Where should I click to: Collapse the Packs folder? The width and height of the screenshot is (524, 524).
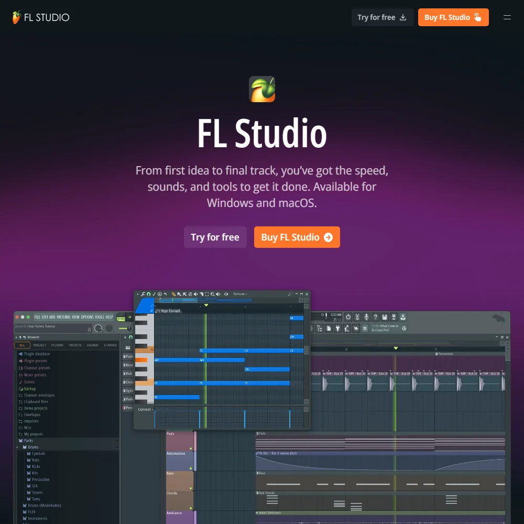(x=26, y=441)
